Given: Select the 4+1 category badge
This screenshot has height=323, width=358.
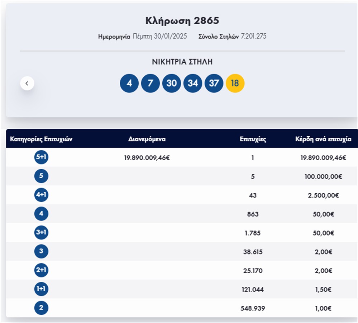Looking at the screenshot, I should (41, 195).
